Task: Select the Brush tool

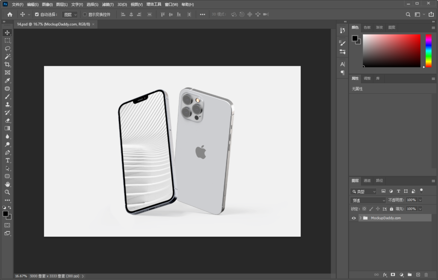Action: [x=7, y=96]
